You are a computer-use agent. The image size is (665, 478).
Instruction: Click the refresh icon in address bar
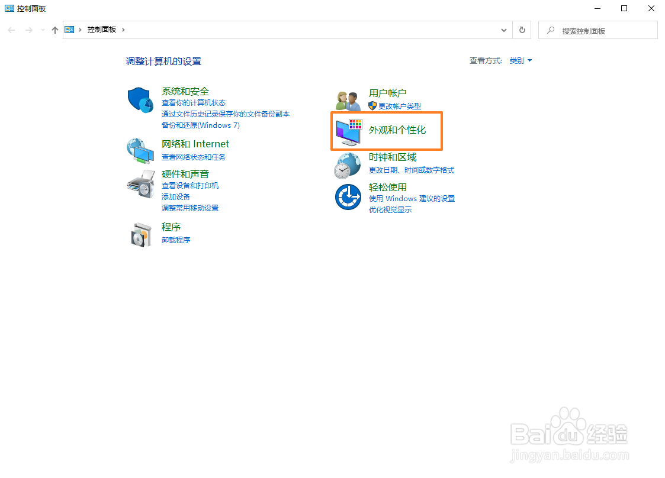(521, 30)
